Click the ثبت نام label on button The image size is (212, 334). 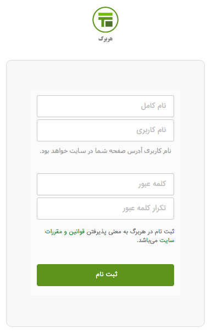(x=107, y=275)
